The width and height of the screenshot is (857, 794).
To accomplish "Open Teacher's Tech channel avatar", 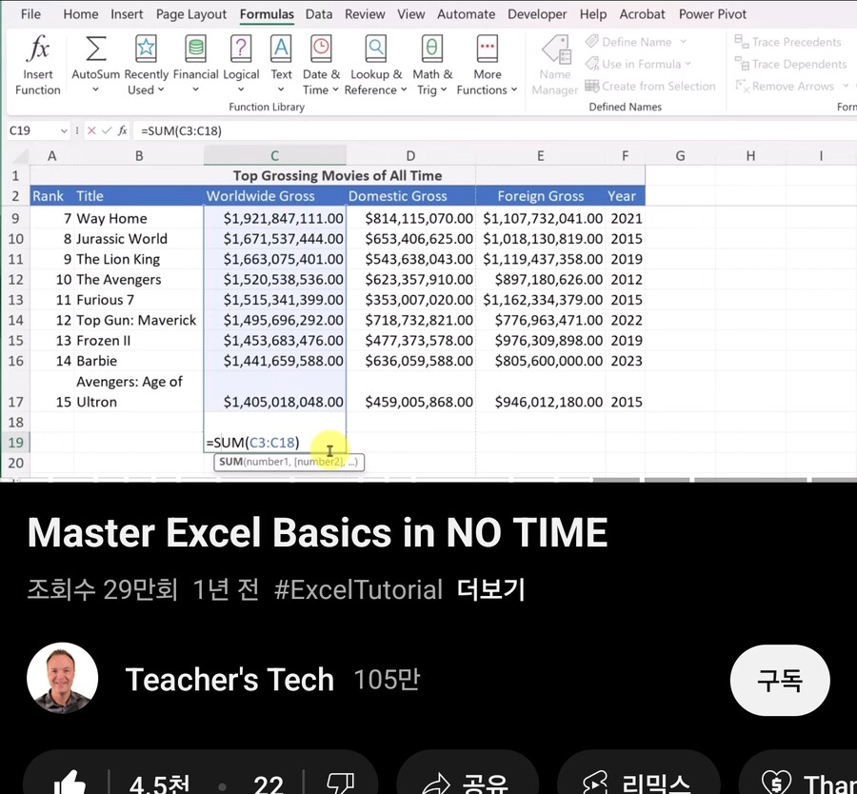I will point(62,678).
